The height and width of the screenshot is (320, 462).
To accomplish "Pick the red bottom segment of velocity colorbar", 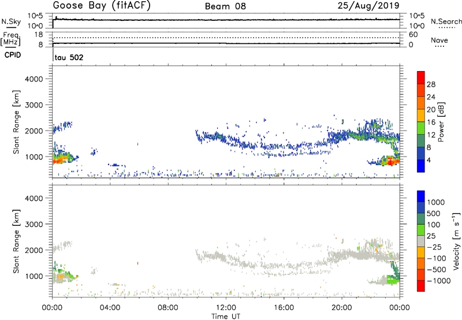I will (421, 286).
